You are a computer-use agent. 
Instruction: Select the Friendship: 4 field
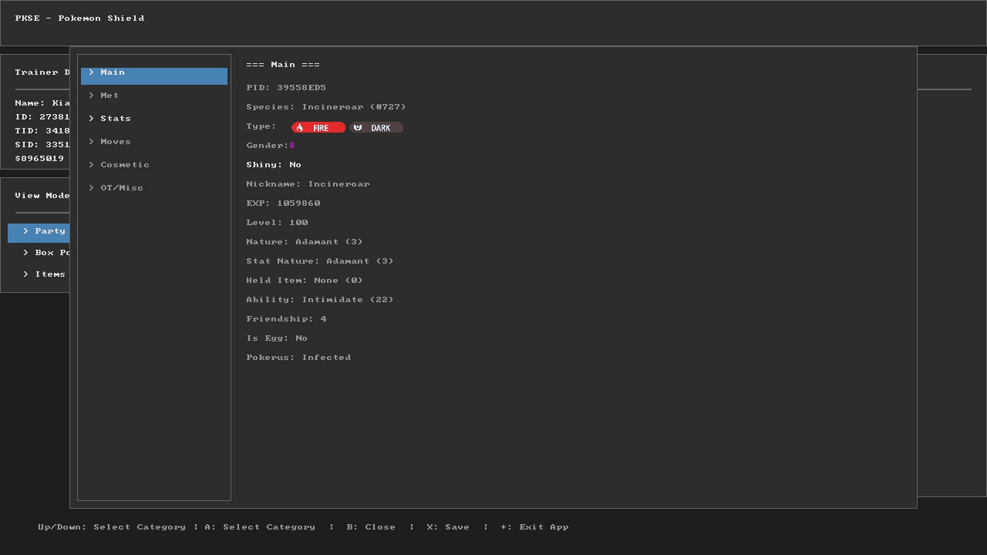[x=286, y=319]
